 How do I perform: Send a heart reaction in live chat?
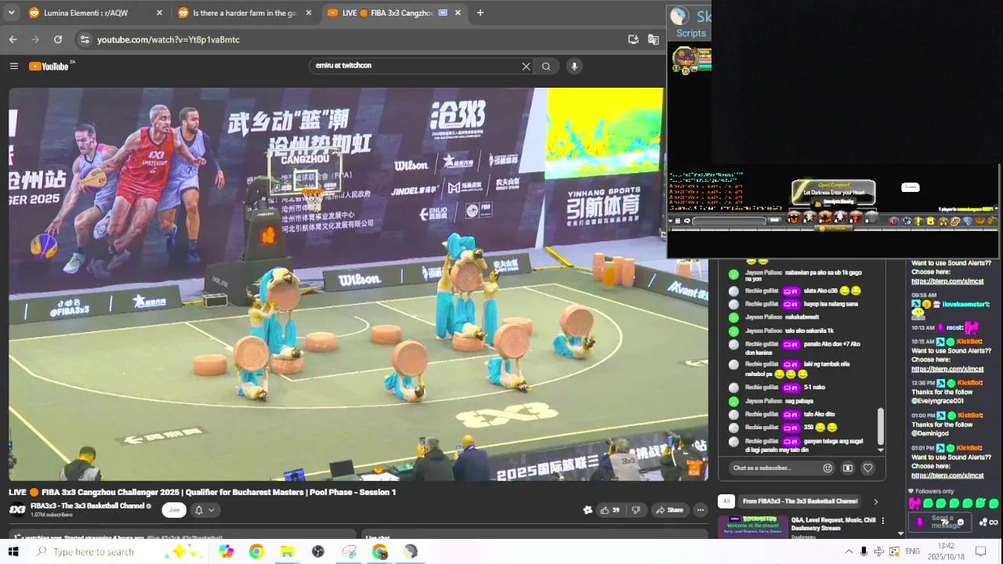(867, 468)
